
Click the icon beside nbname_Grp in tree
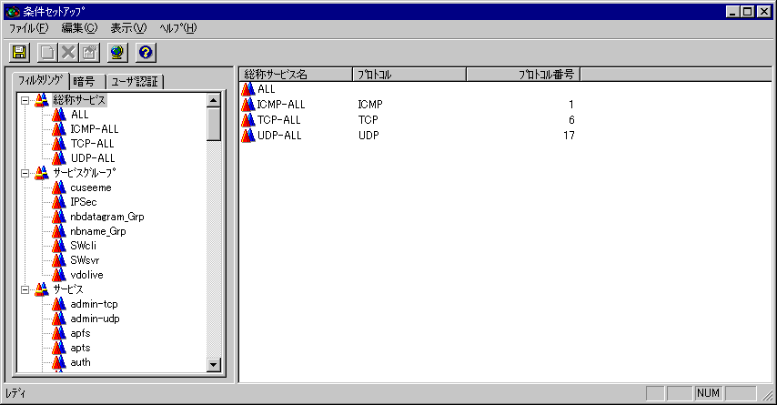coord(59,231)
